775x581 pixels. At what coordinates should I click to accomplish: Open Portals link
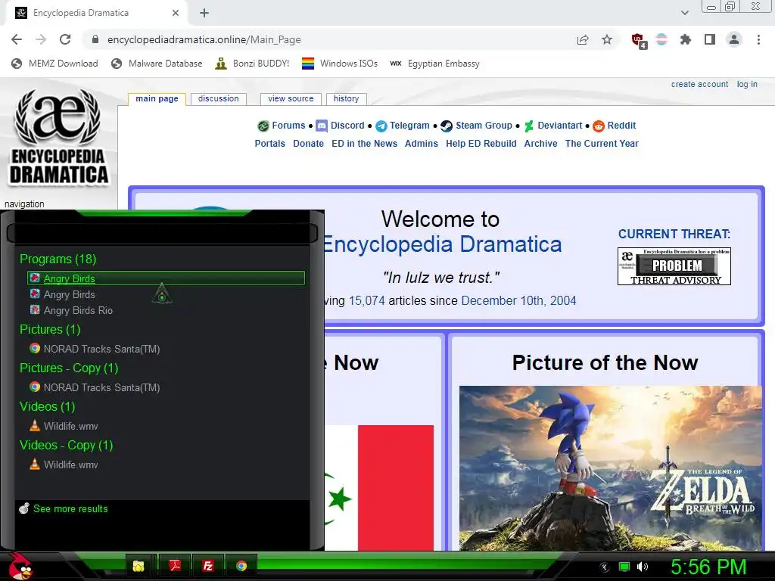click(270, 144)
